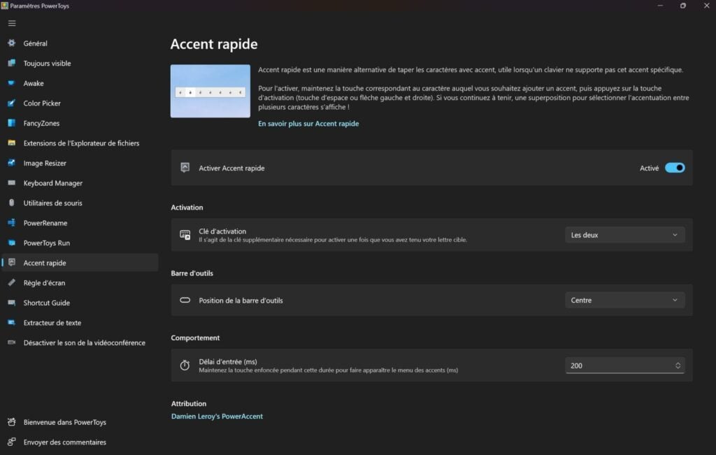Click the PowerToys Run icon
This screenshot has width=716, height=455.
tap(12, 243)
